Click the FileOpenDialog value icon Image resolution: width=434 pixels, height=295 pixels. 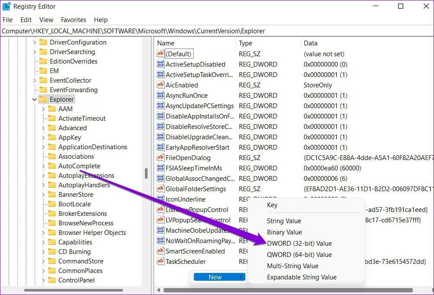tap(161, 158)
